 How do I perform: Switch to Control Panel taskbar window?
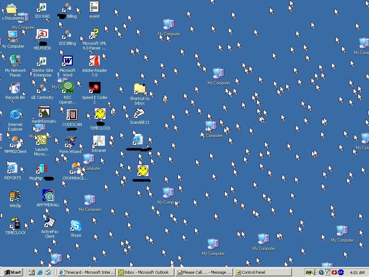click(262, 272)
